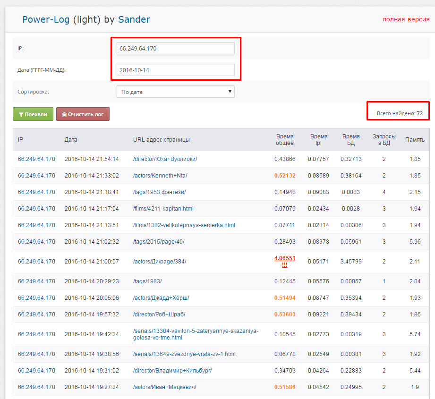Image resolution: width=435 pixels, height=399 pixels.
Task: Click the date 2016-10-14 21:18:41 cell
Action: coord(92,192)
